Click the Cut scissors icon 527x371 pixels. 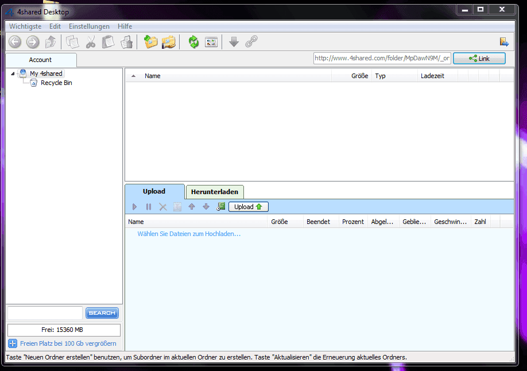click(90, 42)
